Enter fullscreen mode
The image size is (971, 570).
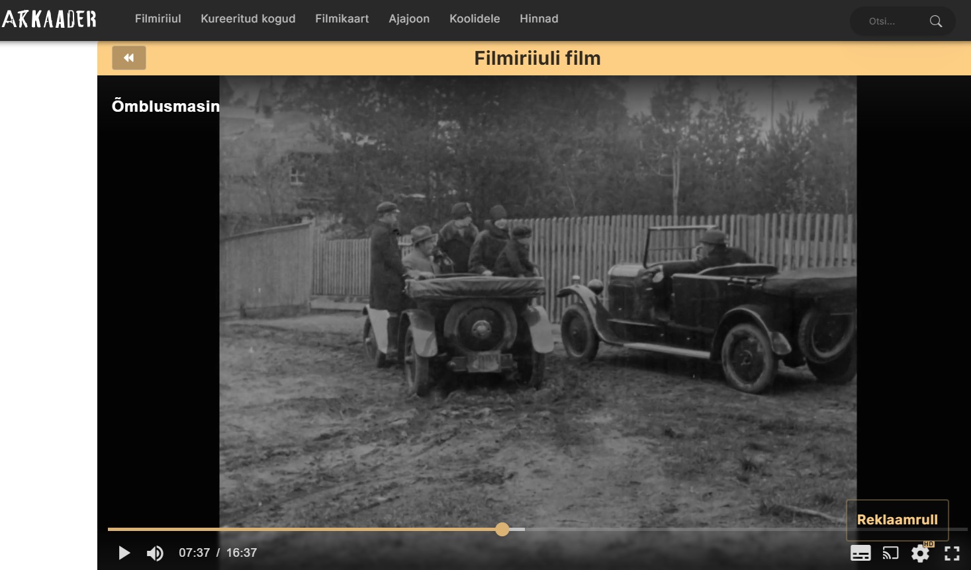pos(952,553)
